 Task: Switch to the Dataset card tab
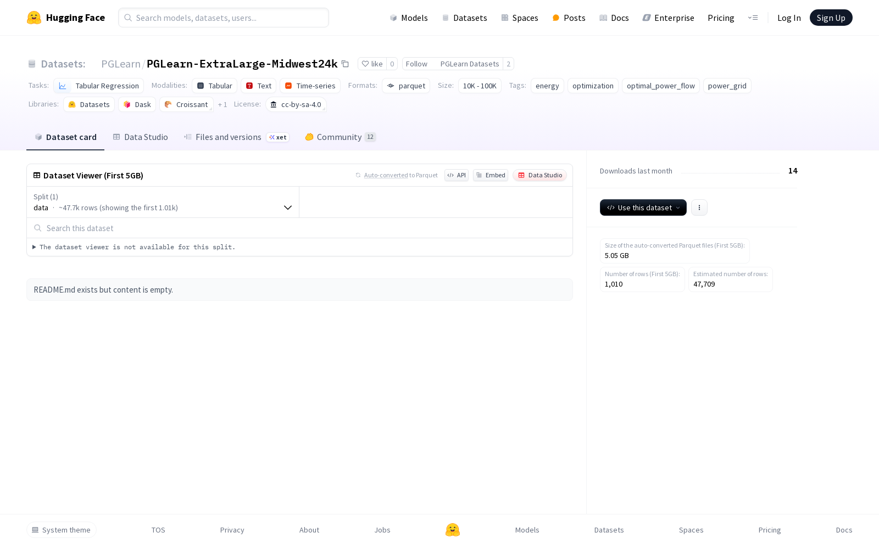[65, 137]
